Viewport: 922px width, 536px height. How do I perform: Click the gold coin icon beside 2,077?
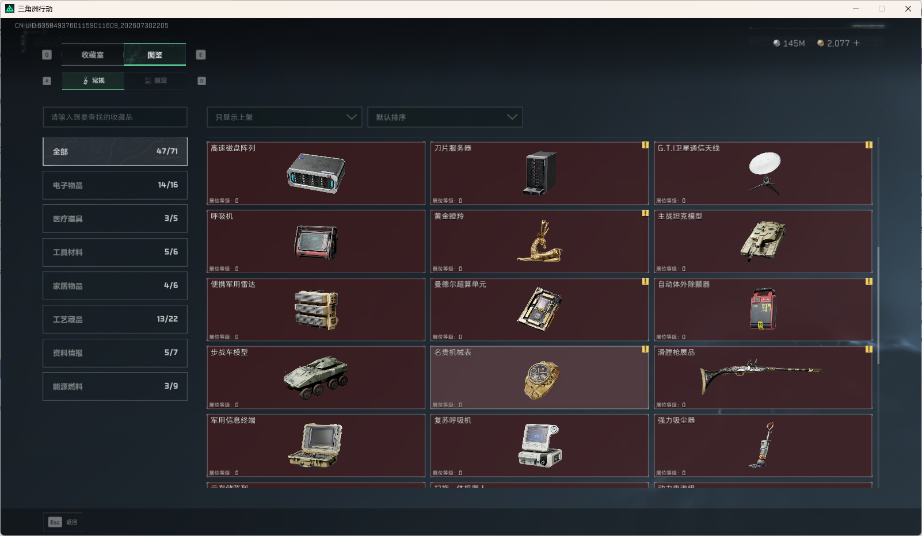821,43
